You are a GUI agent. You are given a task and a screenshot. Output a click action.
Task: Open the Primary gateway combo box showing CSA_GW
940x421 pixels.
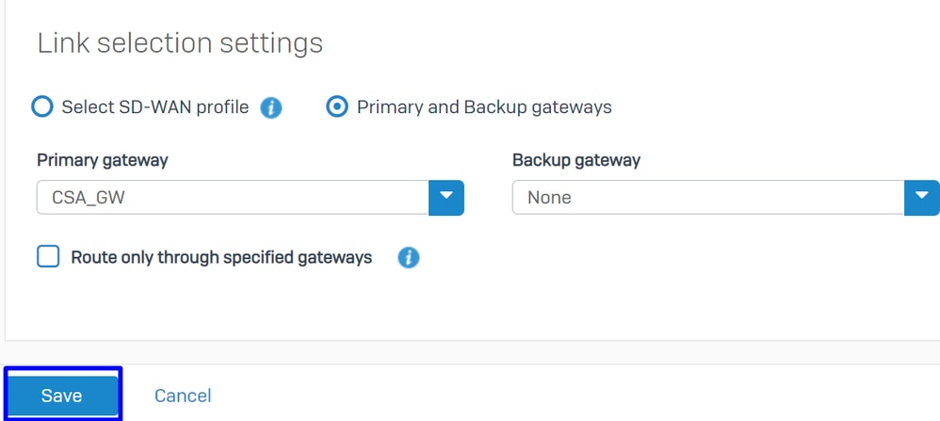click(x=250, y=197)
